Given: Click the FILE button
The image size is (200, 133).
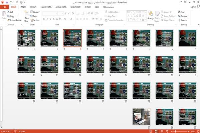Looking at the screenshot, I should pos(4,7).
